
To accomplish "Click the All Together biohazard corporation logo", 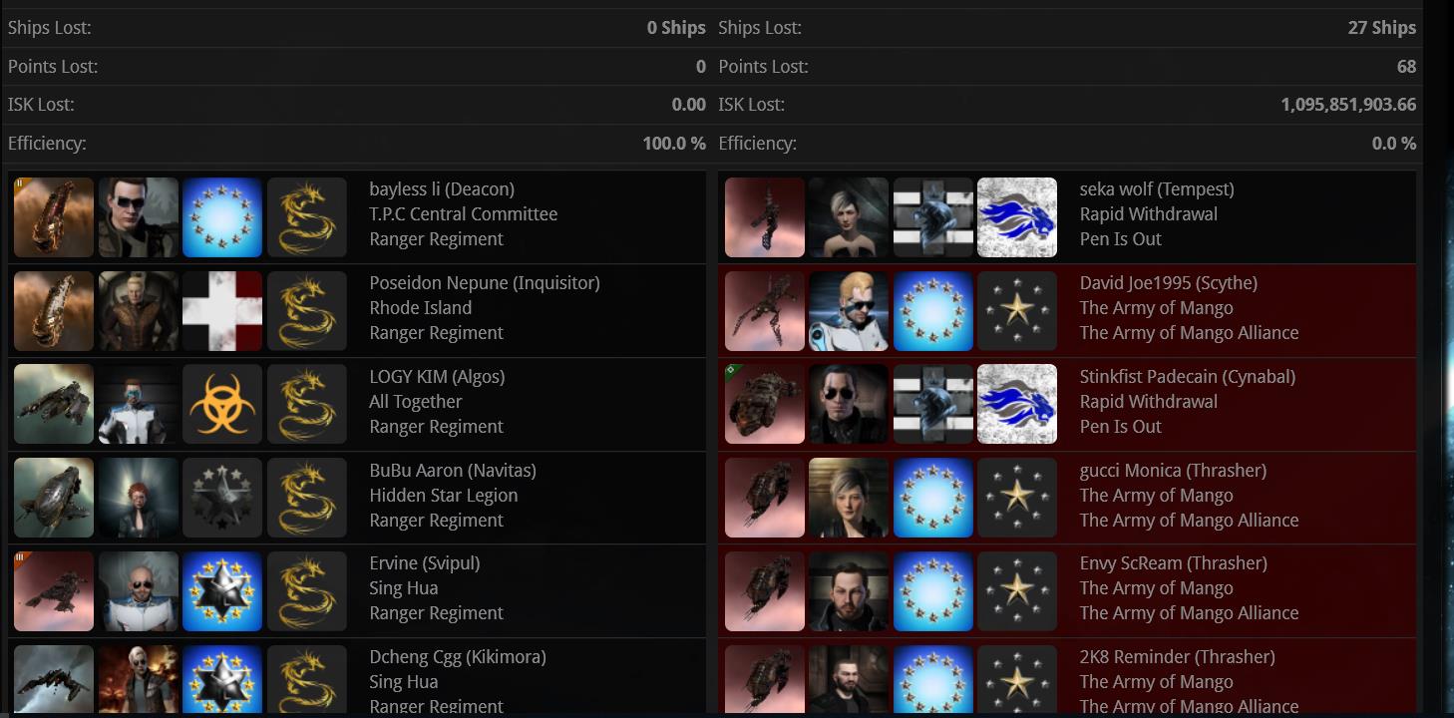I will pos(222,404).
